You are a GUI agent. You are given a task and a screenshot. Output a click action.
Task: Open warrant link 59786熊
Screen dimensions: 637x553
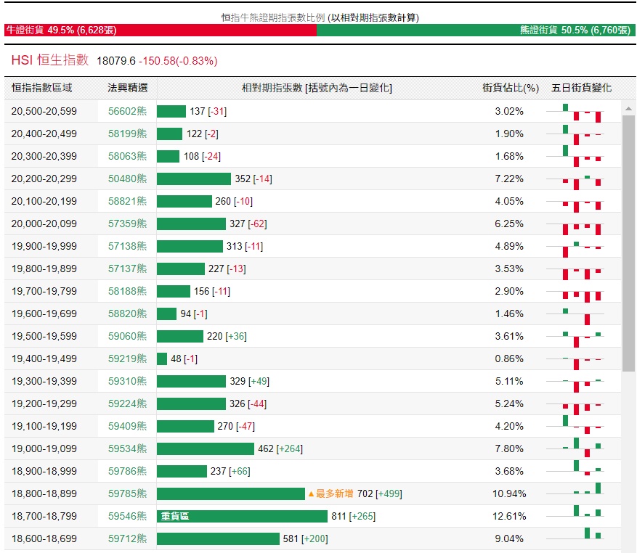pyautogui.click(x=127, y=472)
